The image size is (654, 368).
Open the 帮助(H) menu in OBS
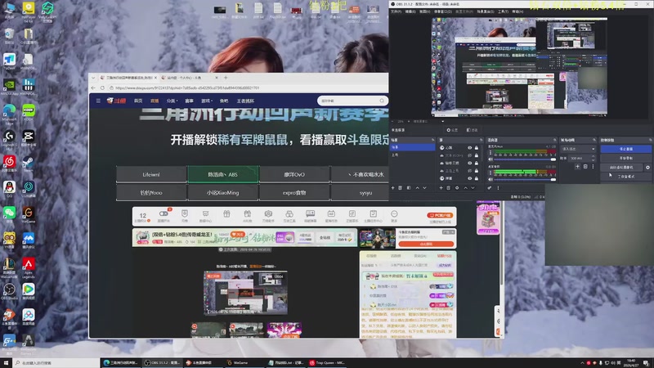tap(517, 11)
